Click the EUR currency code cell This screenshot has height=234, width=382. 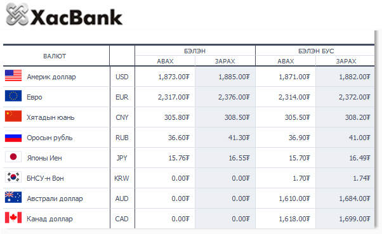(122, 97)
